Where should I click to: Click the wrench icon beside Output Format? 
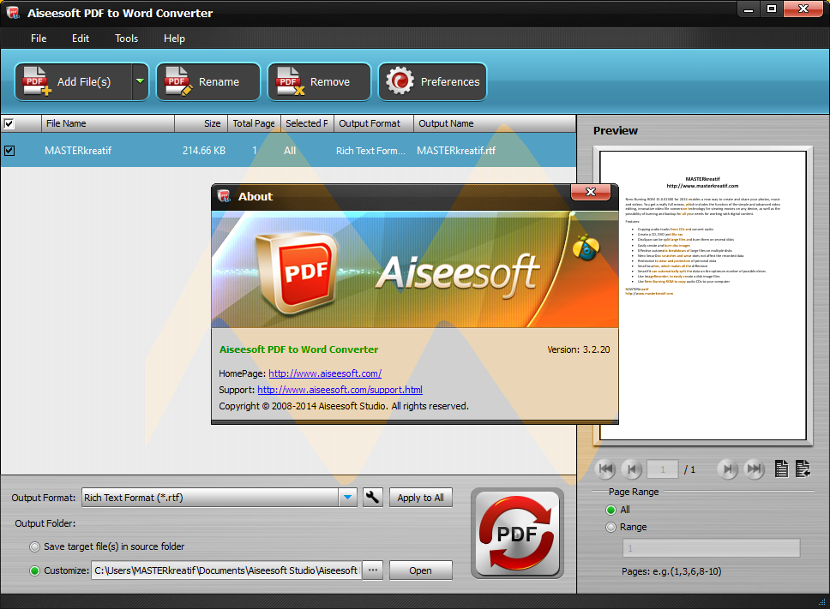click(372, 497)
